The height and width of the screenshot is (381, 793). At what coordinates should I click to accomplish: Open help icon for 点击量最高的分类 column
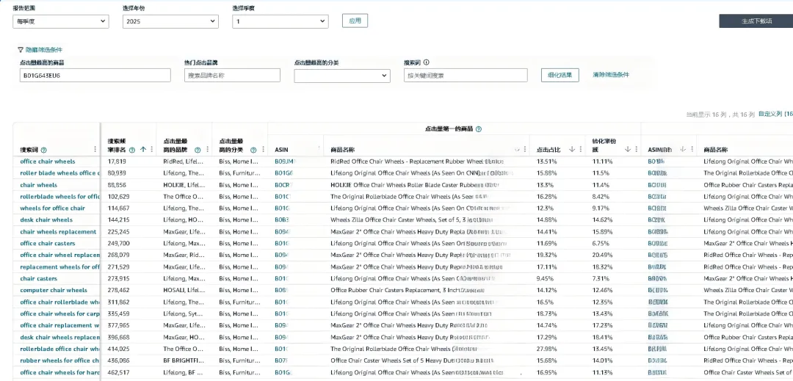coord(253,150)
